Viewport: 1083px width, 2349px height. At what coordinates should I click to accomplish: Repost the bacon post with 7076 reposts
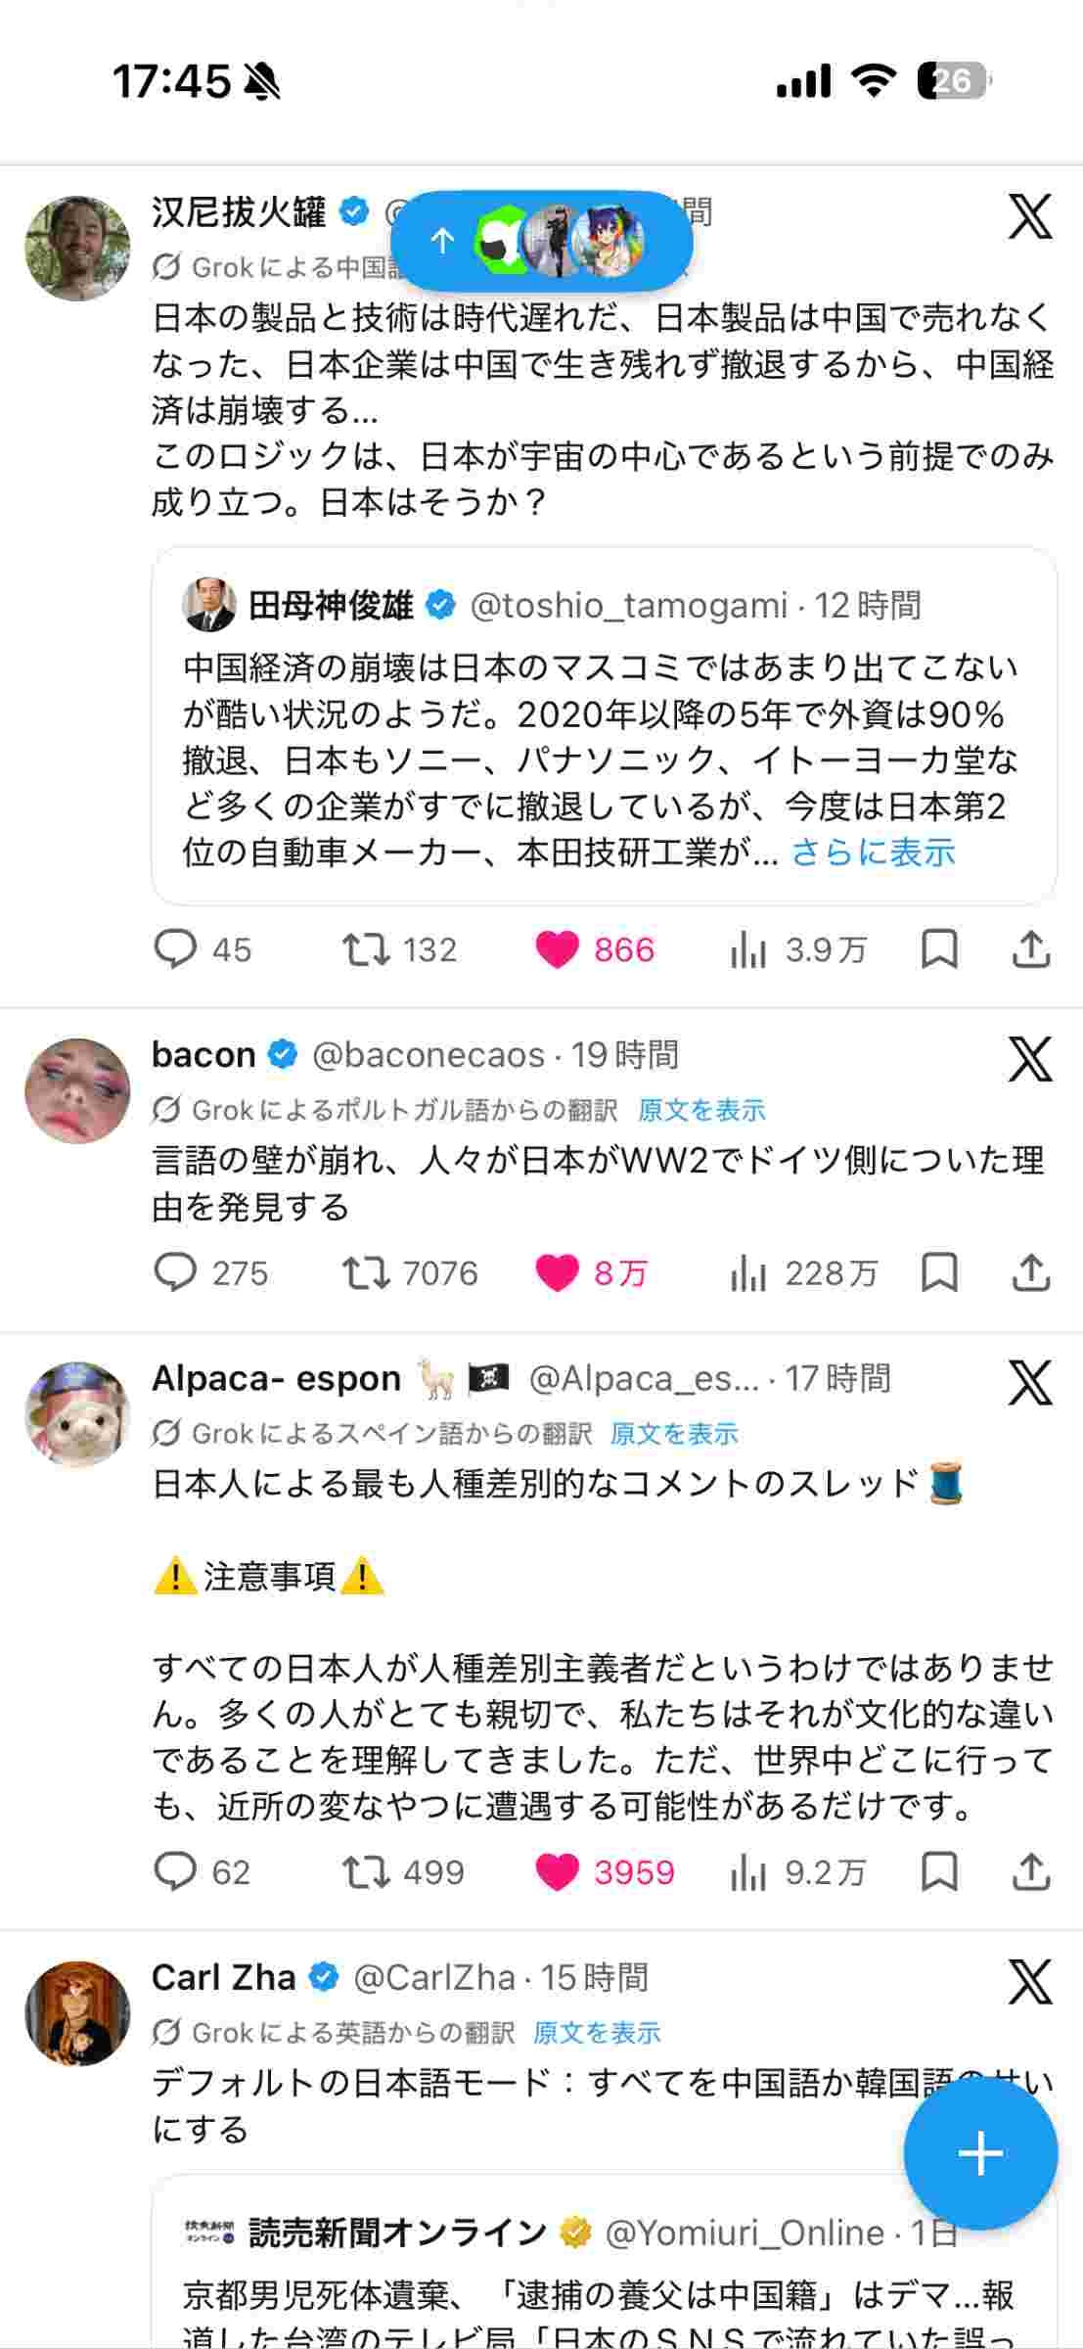(366, 1272)
